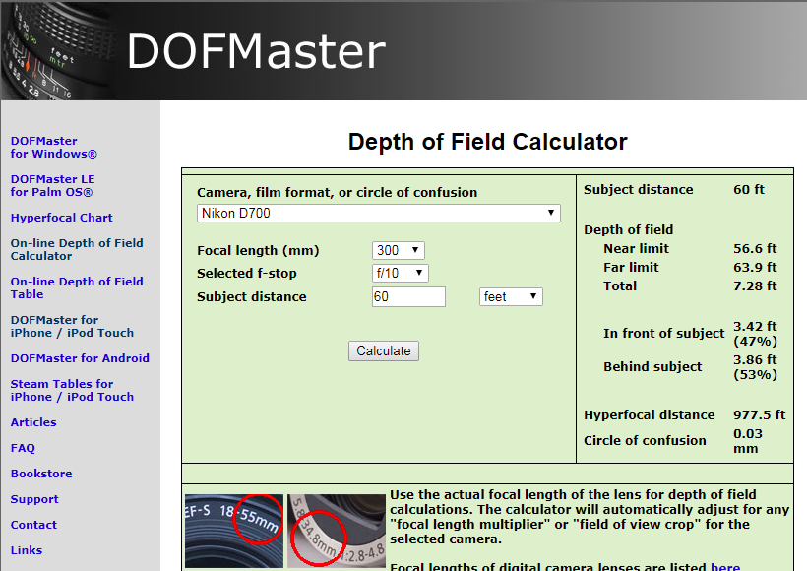Screen dimensions: 807x571
Task: Open the f/10 f-stop selector
Action: coord(400,274)
